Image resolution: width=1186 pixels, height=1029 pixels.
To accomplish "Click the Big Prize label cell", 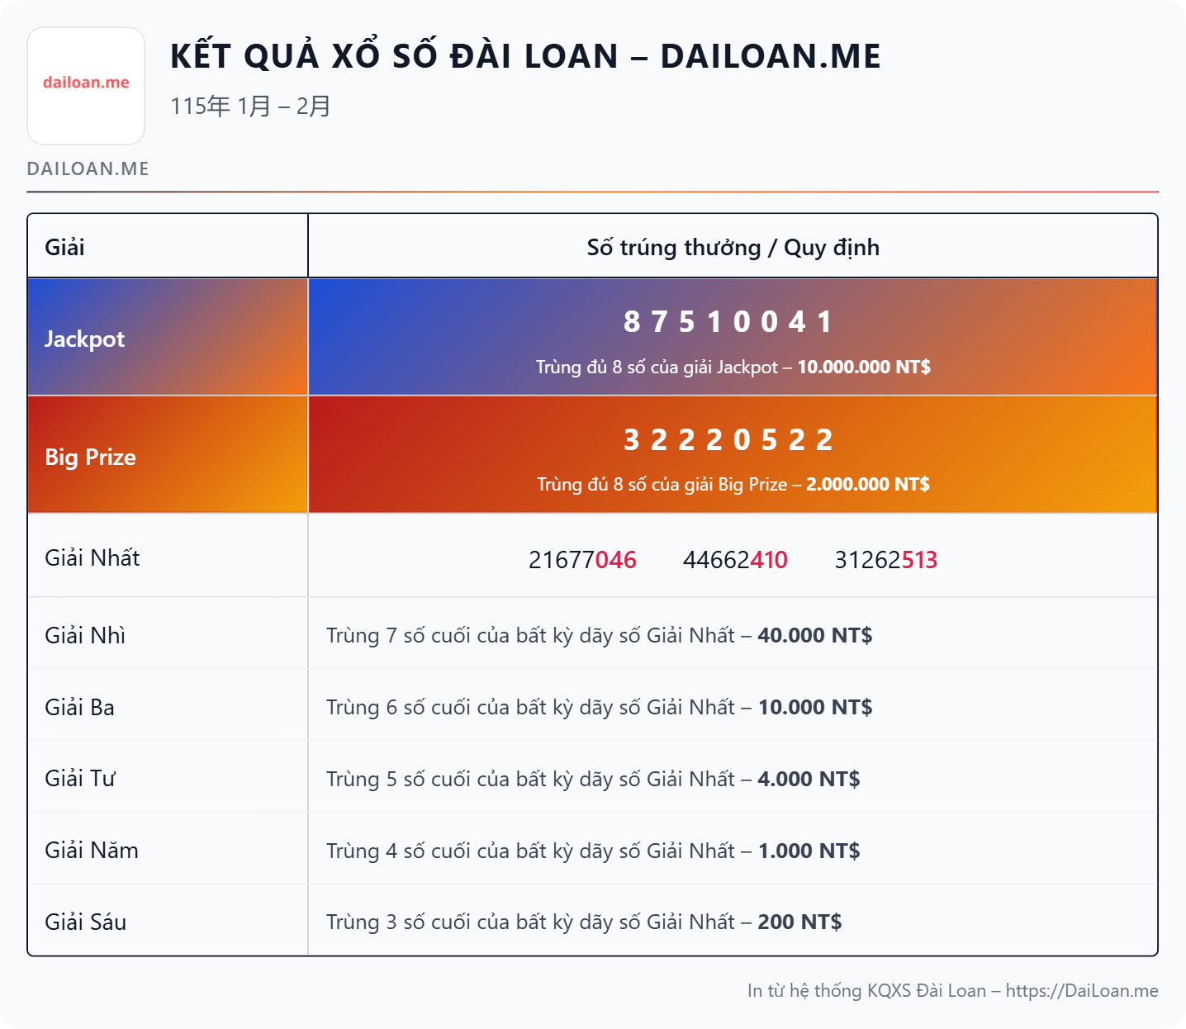I will (x=90, y=457).
